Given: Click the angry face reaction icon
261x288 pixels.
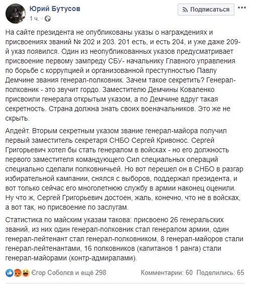Looking at the screenshot, I should (x=17, y=273).
